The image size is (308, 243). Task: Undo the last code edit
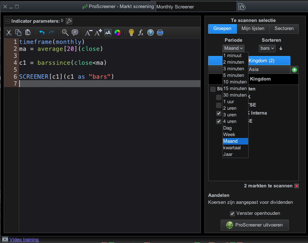[42, 33]
